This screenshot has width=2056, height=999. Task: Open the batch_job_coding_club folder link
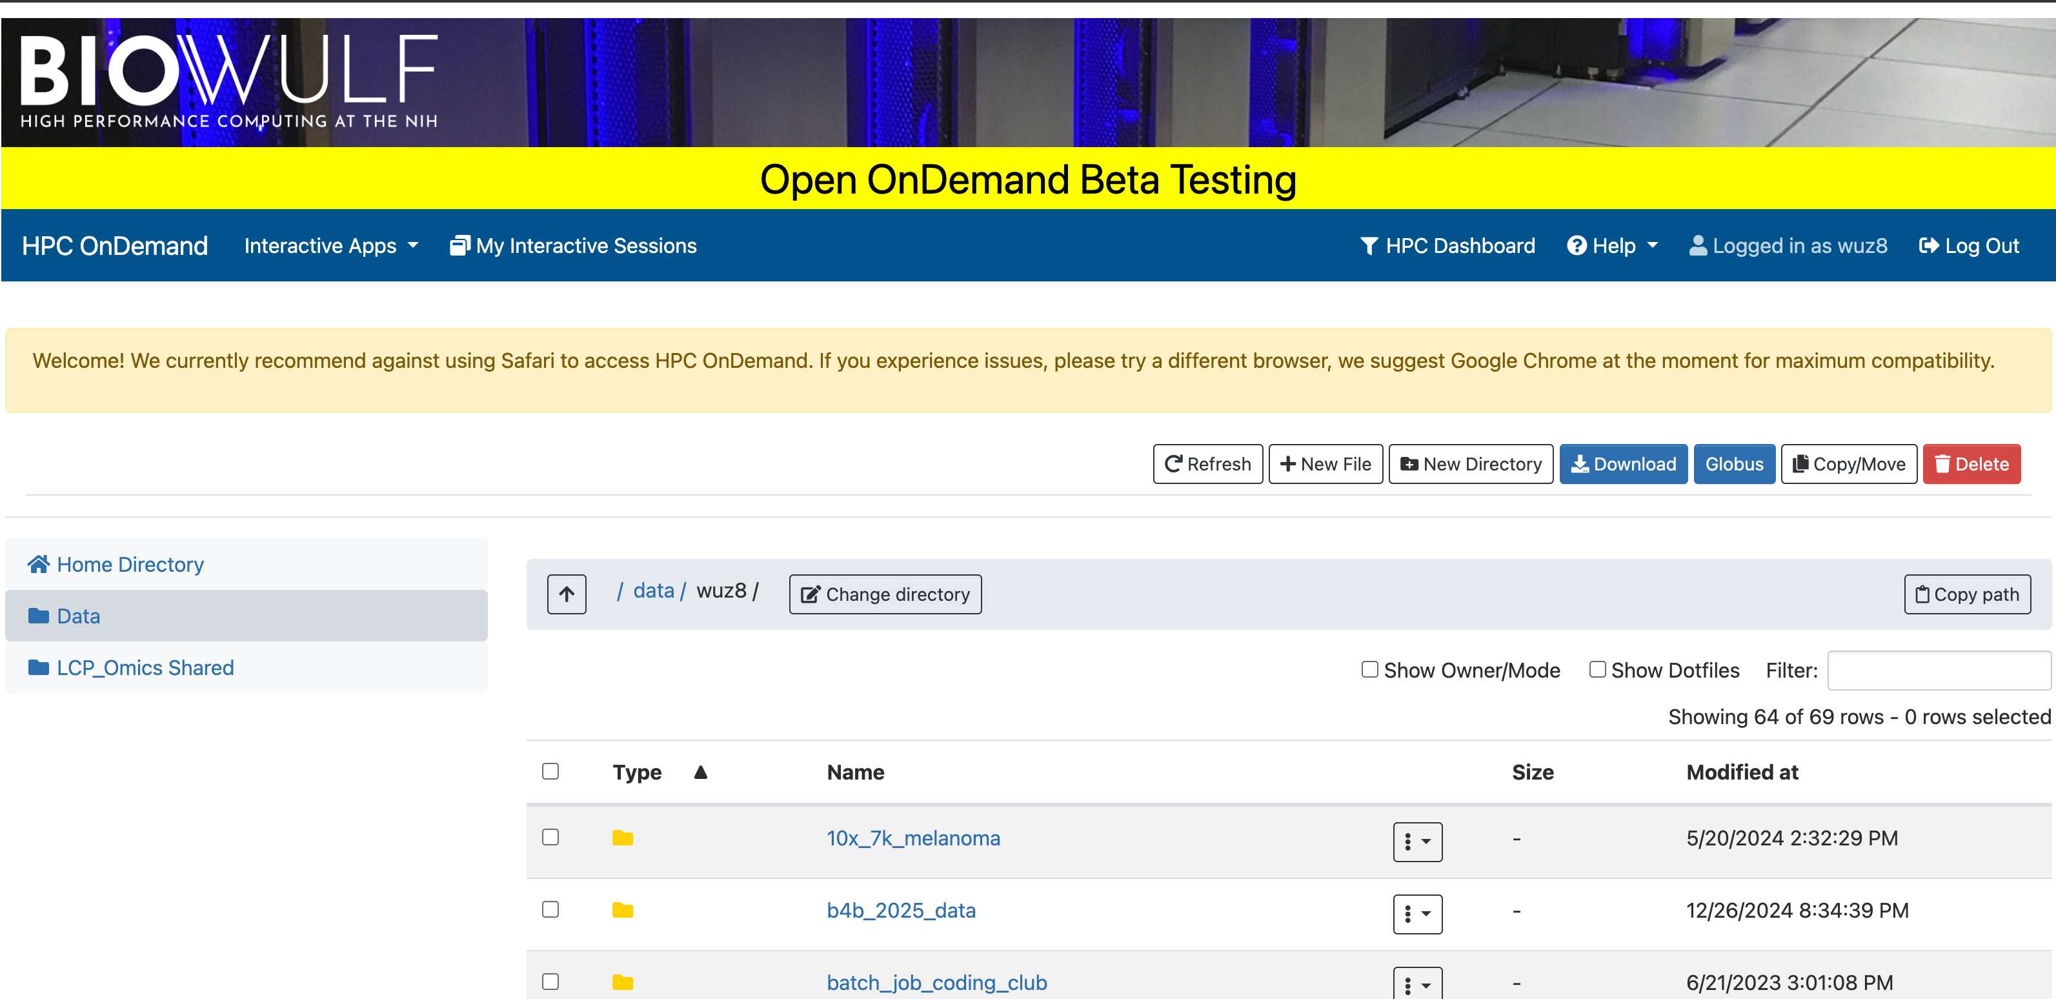pyautogui.click(x=936, y=982)
